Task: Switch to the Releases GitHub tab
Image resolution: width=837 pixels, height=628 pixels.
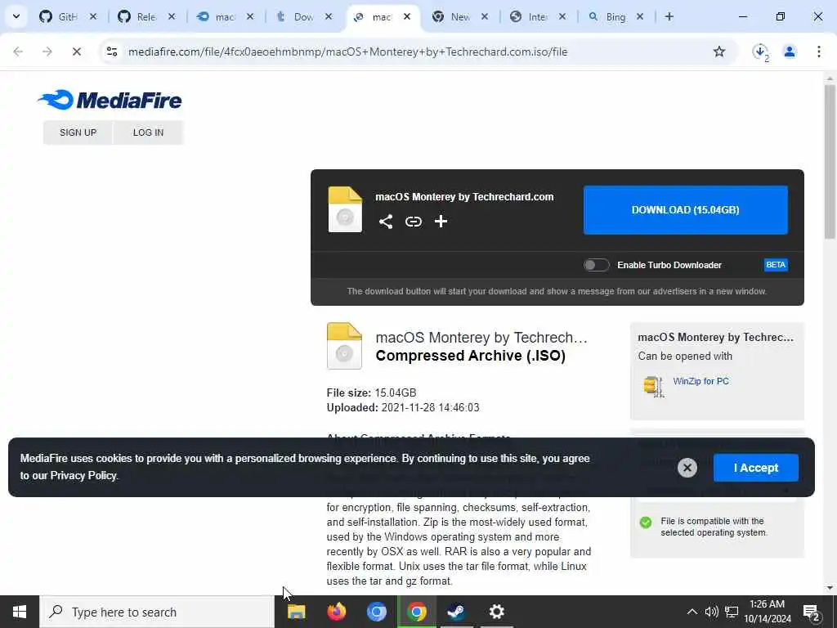Action: 145,16
